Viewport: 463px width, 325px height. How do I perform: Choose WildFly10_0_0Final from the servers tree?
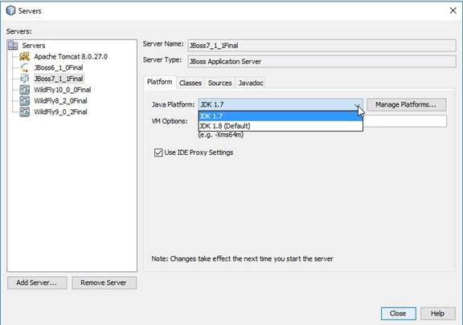[63, 90]
